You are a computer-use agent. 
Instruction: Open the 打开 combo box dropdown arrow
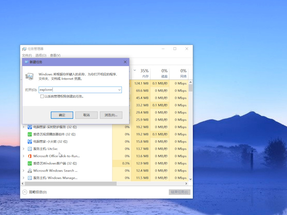click(119, 89)
